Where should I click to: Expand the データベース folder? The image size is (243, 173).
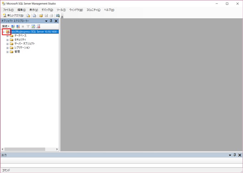(8, 36)
